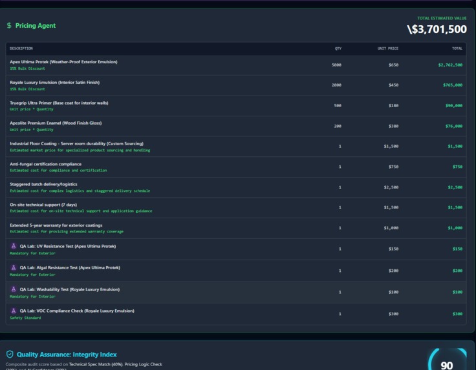Click the on-site support application guidance note
Viewport: 476px width, 370px height.
(x=81, y=211)
